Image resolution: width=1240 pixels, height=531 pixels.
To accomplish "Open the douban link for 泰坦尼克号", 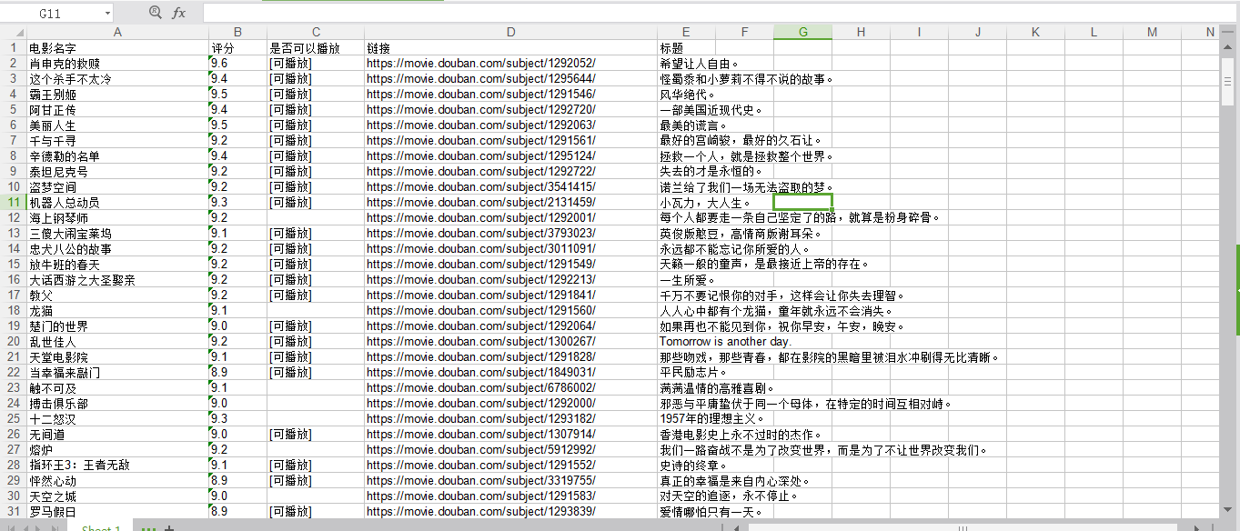I will [480, 172].
